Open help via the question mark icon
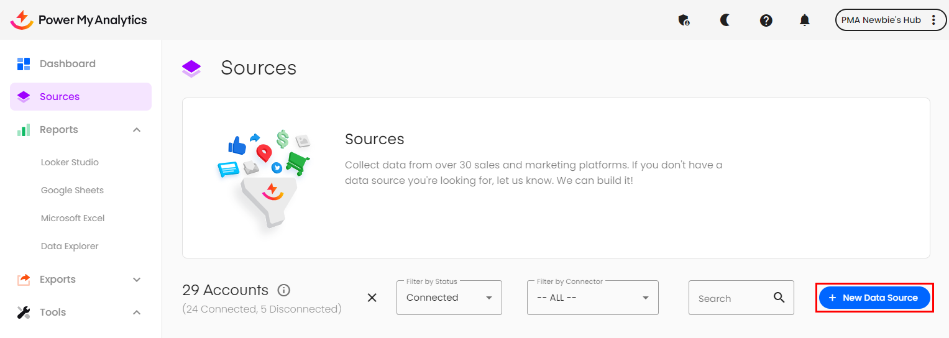 pos(766,20)
